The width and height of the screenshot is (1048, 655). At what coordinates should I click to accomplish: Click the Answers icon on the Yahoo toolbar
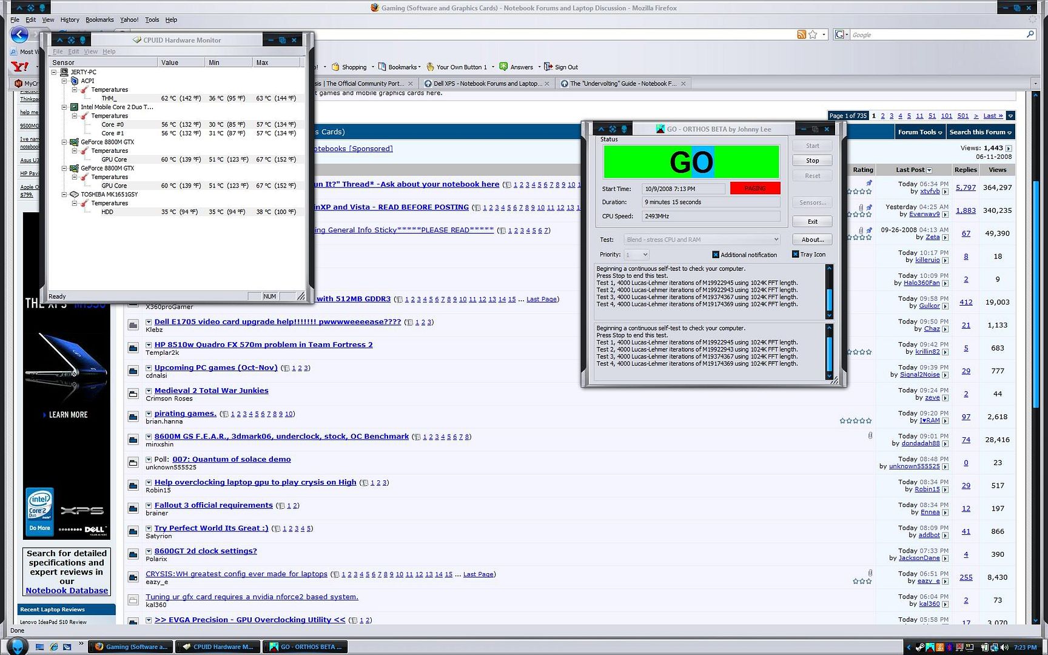[503, 67]
